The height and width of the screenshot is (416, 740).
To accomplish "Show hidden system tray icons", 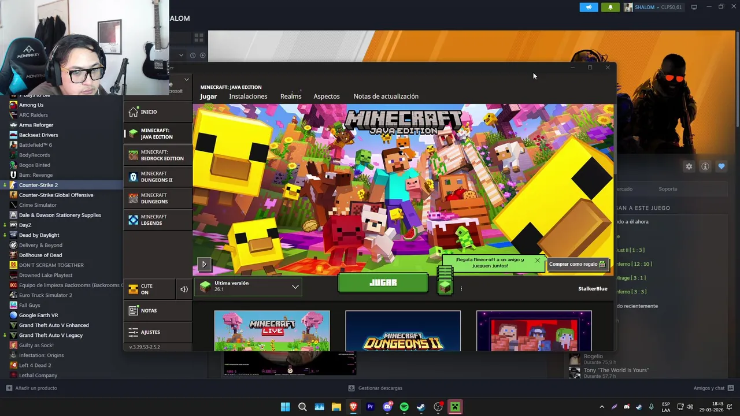I will pyautogui.click(x=602, y=407).
